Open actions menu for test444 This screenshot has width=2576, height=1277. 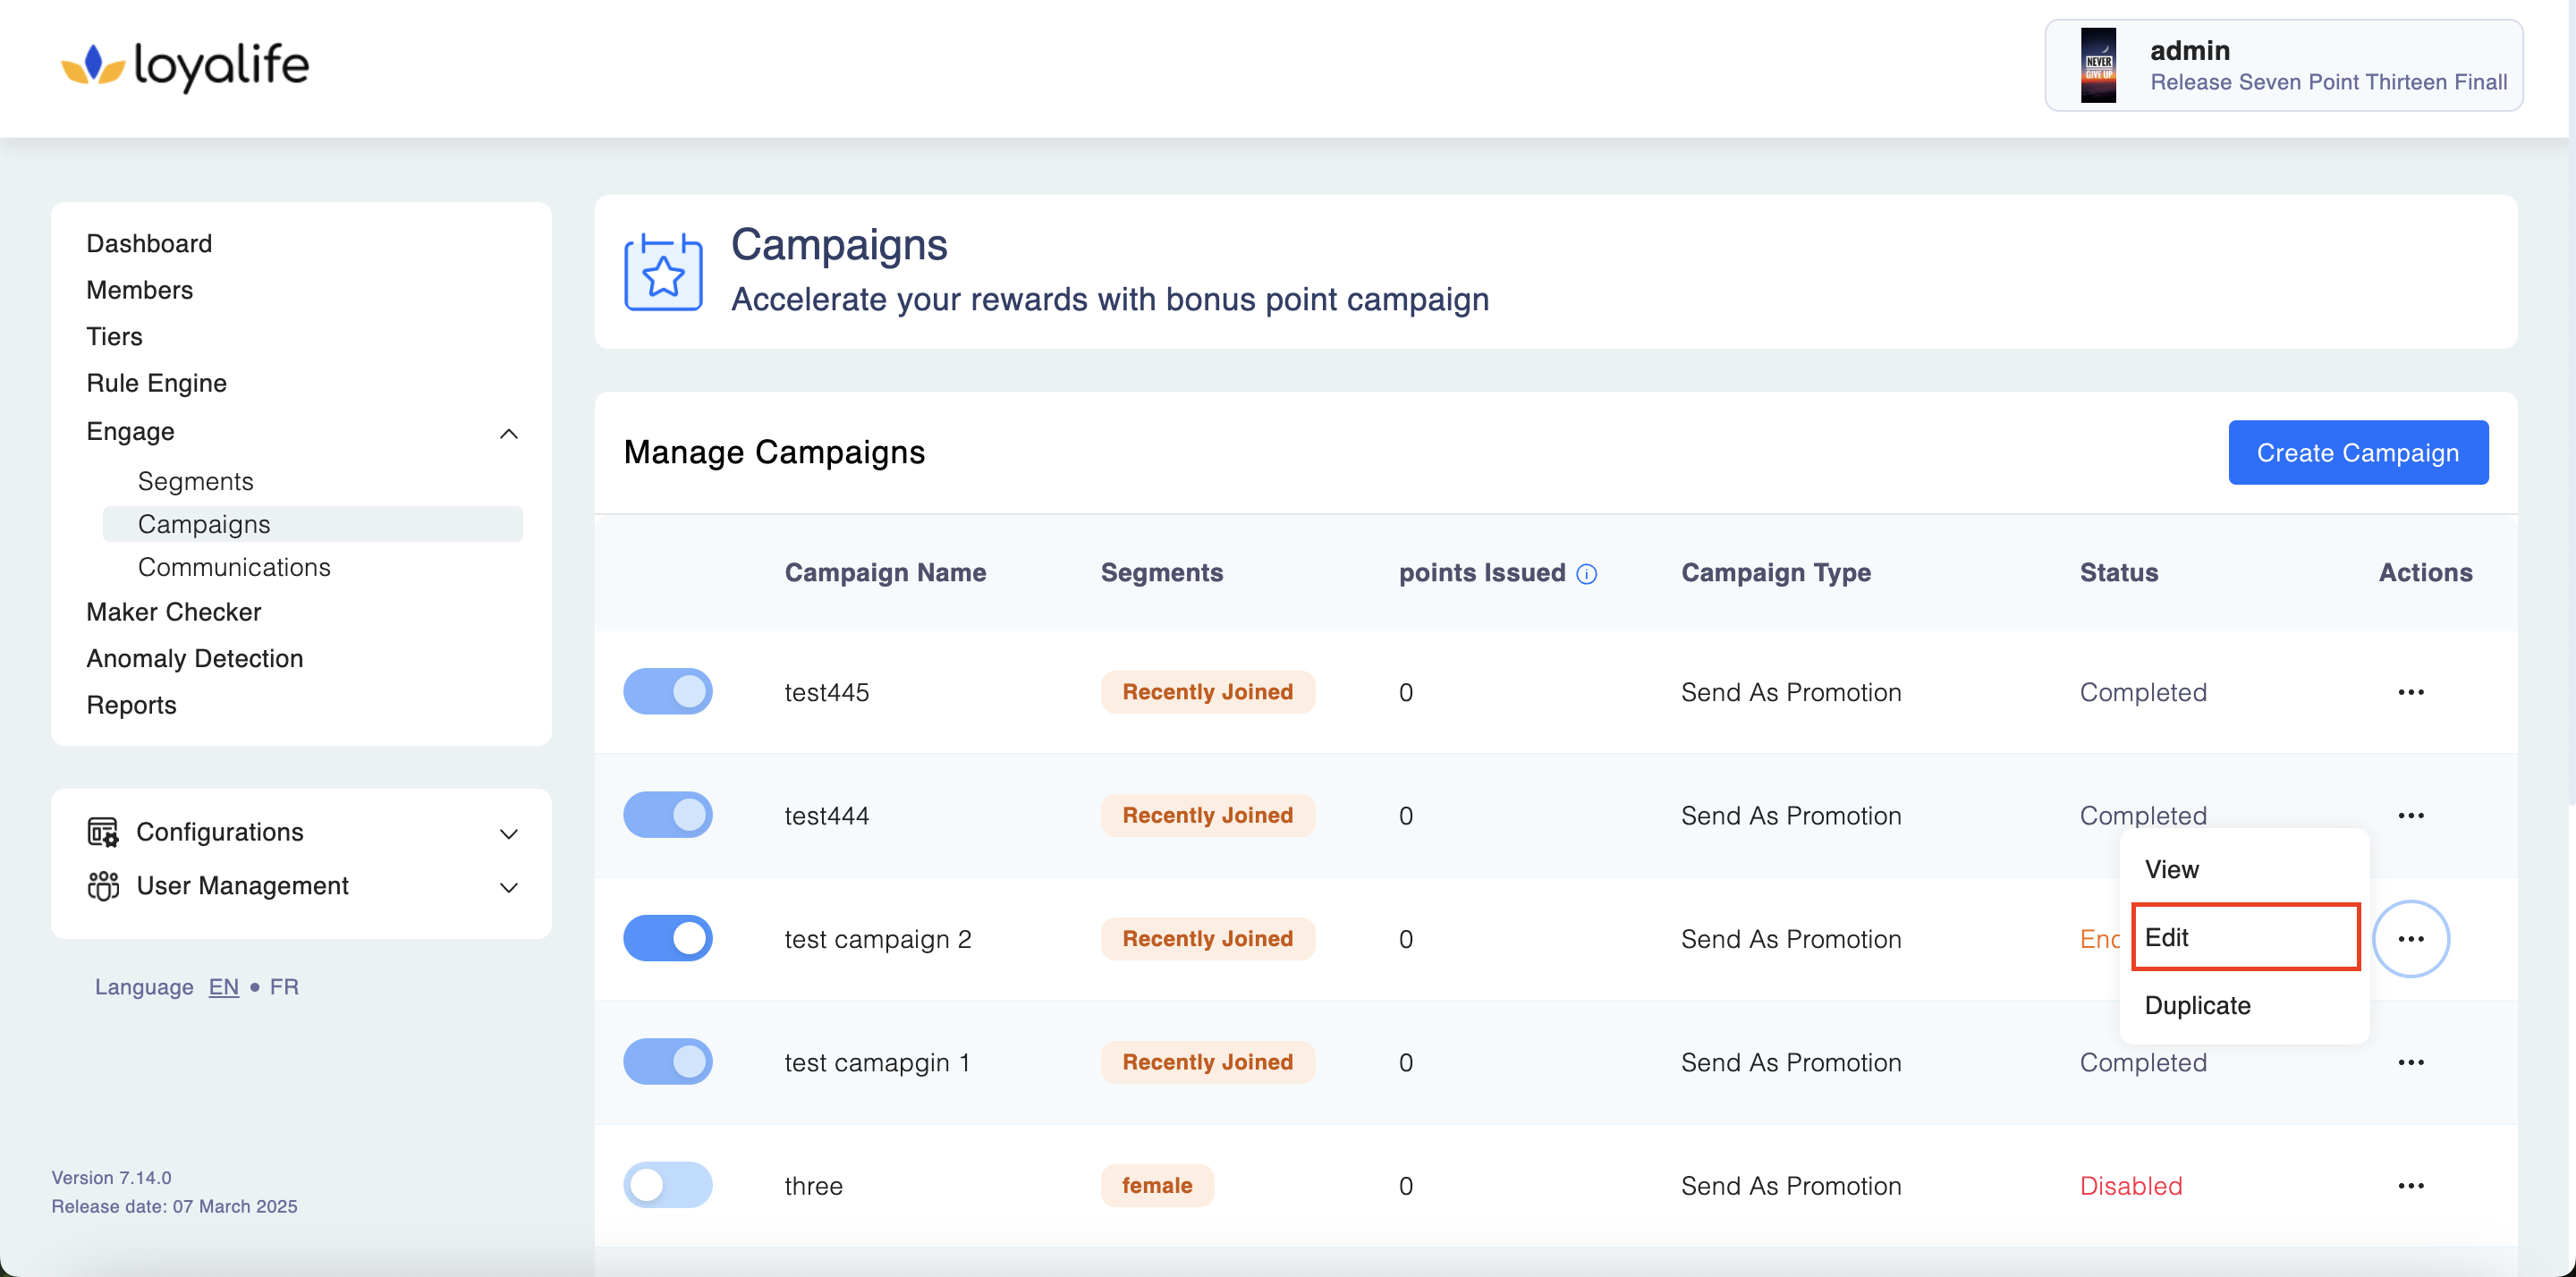tap(2410, 815)
